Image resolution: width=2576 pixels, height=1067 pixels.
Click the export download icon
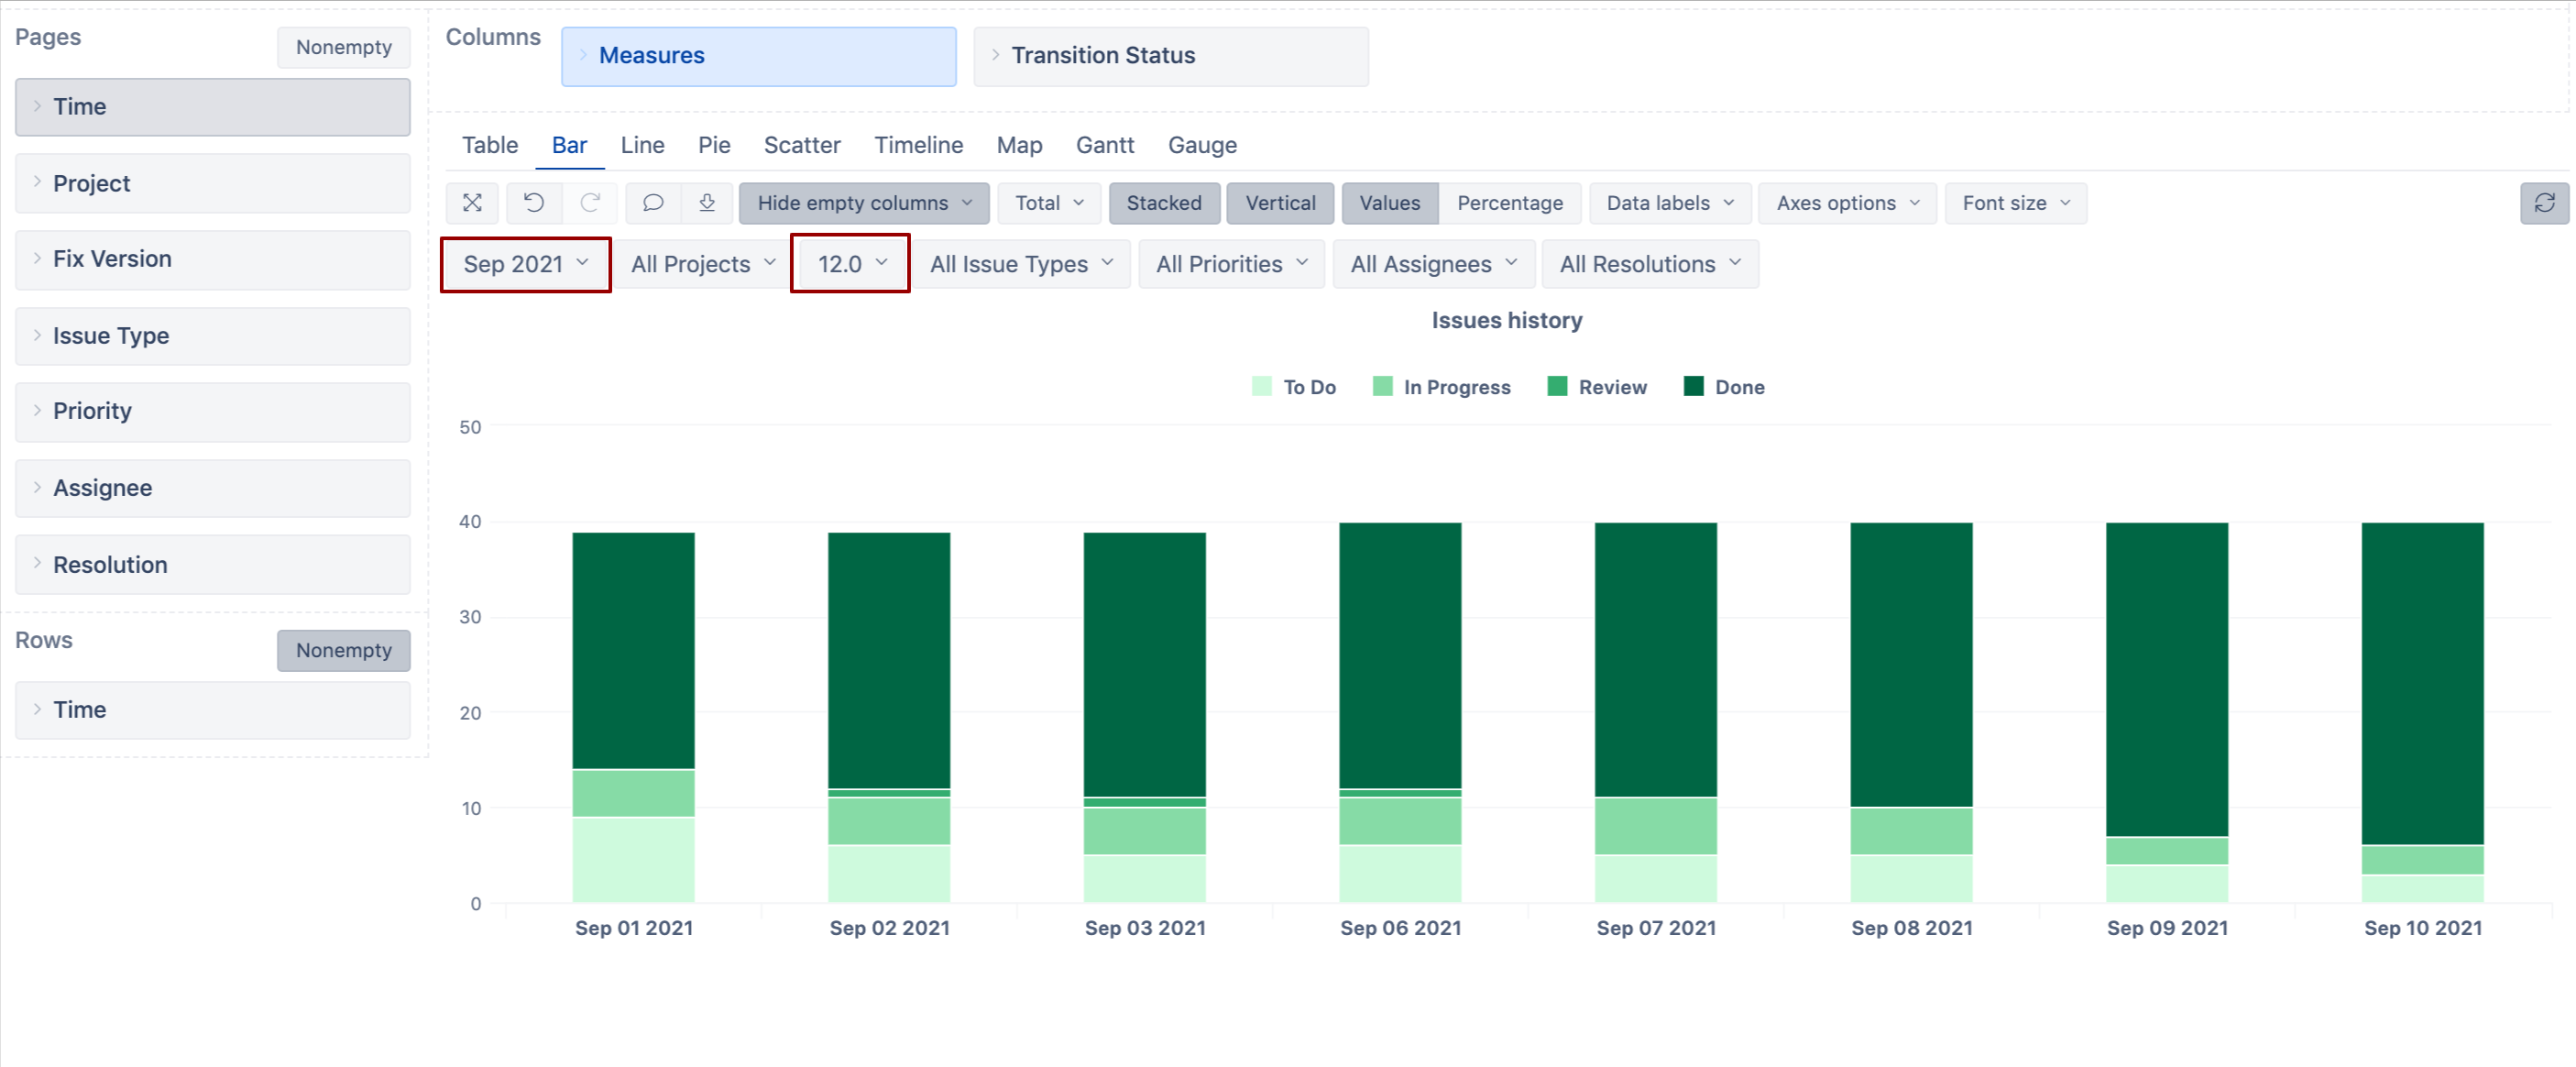click(707, 203)
